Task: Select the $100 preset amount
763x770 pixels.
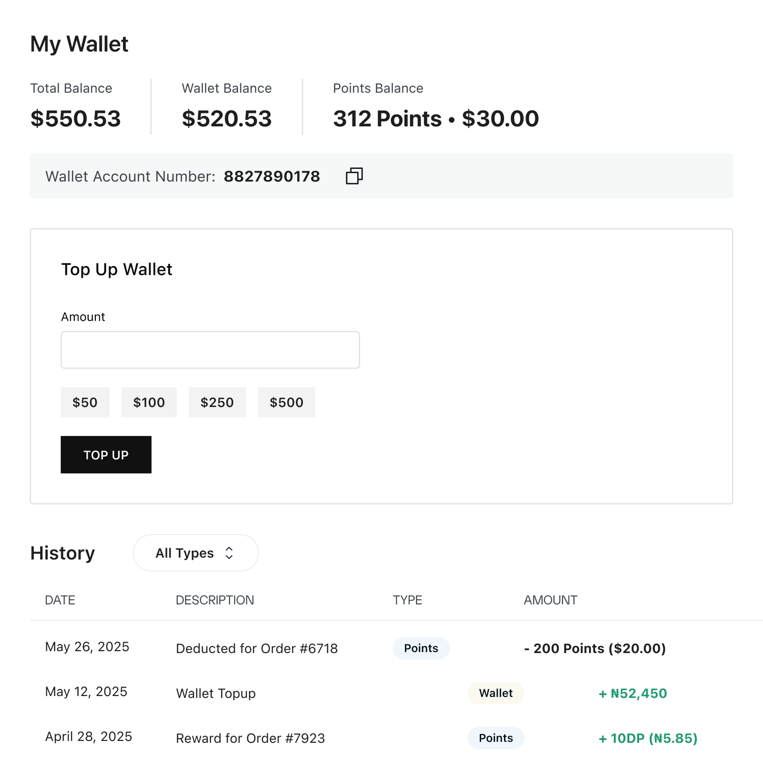Action: tap(149, 402)
